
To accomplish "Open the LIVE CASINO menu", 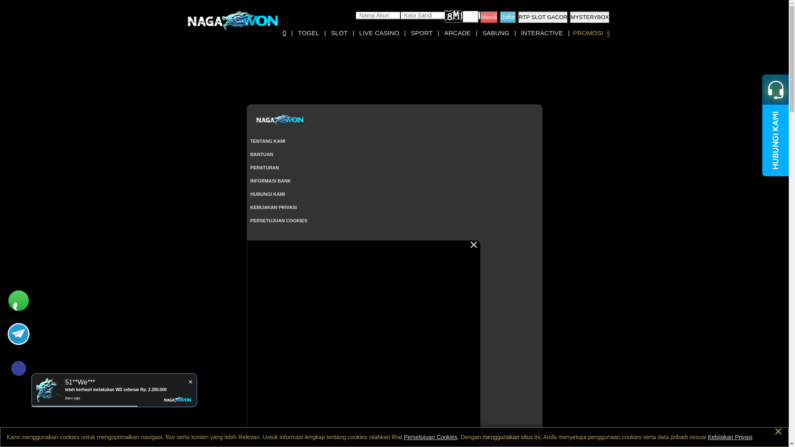I will pos(379,33).
